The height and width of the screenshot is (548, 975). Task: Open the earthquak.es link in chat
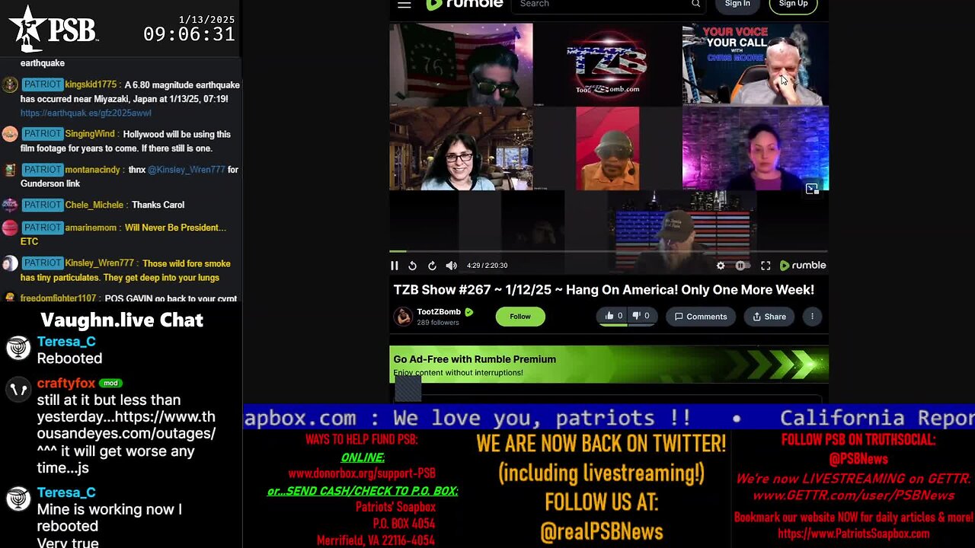pos(86,113)
